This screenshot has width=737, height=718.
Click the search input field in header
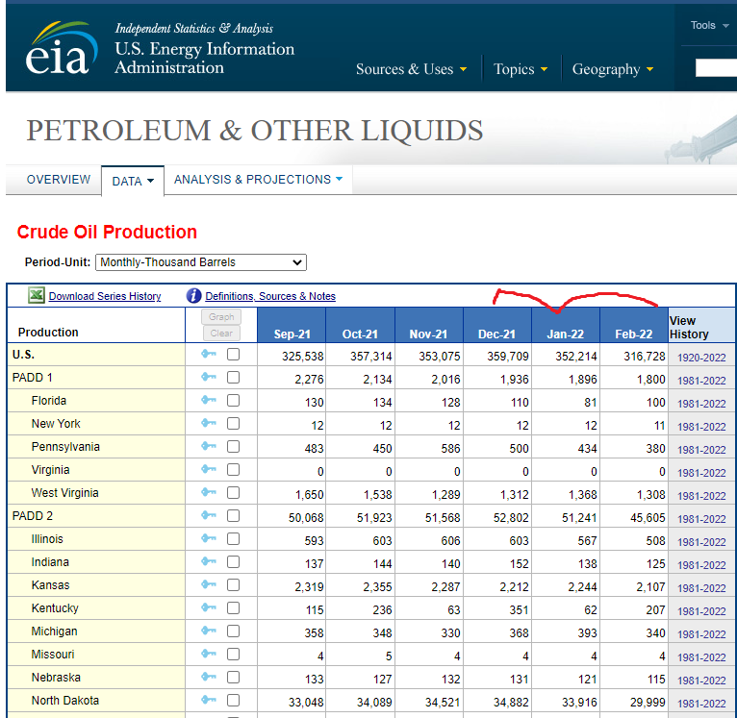click(716, 68)
